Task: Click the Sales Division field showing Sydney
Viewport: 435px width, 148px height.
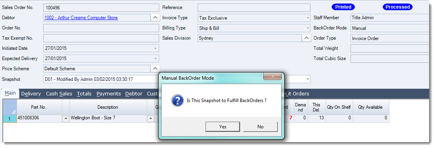Action: click(250, 38)
